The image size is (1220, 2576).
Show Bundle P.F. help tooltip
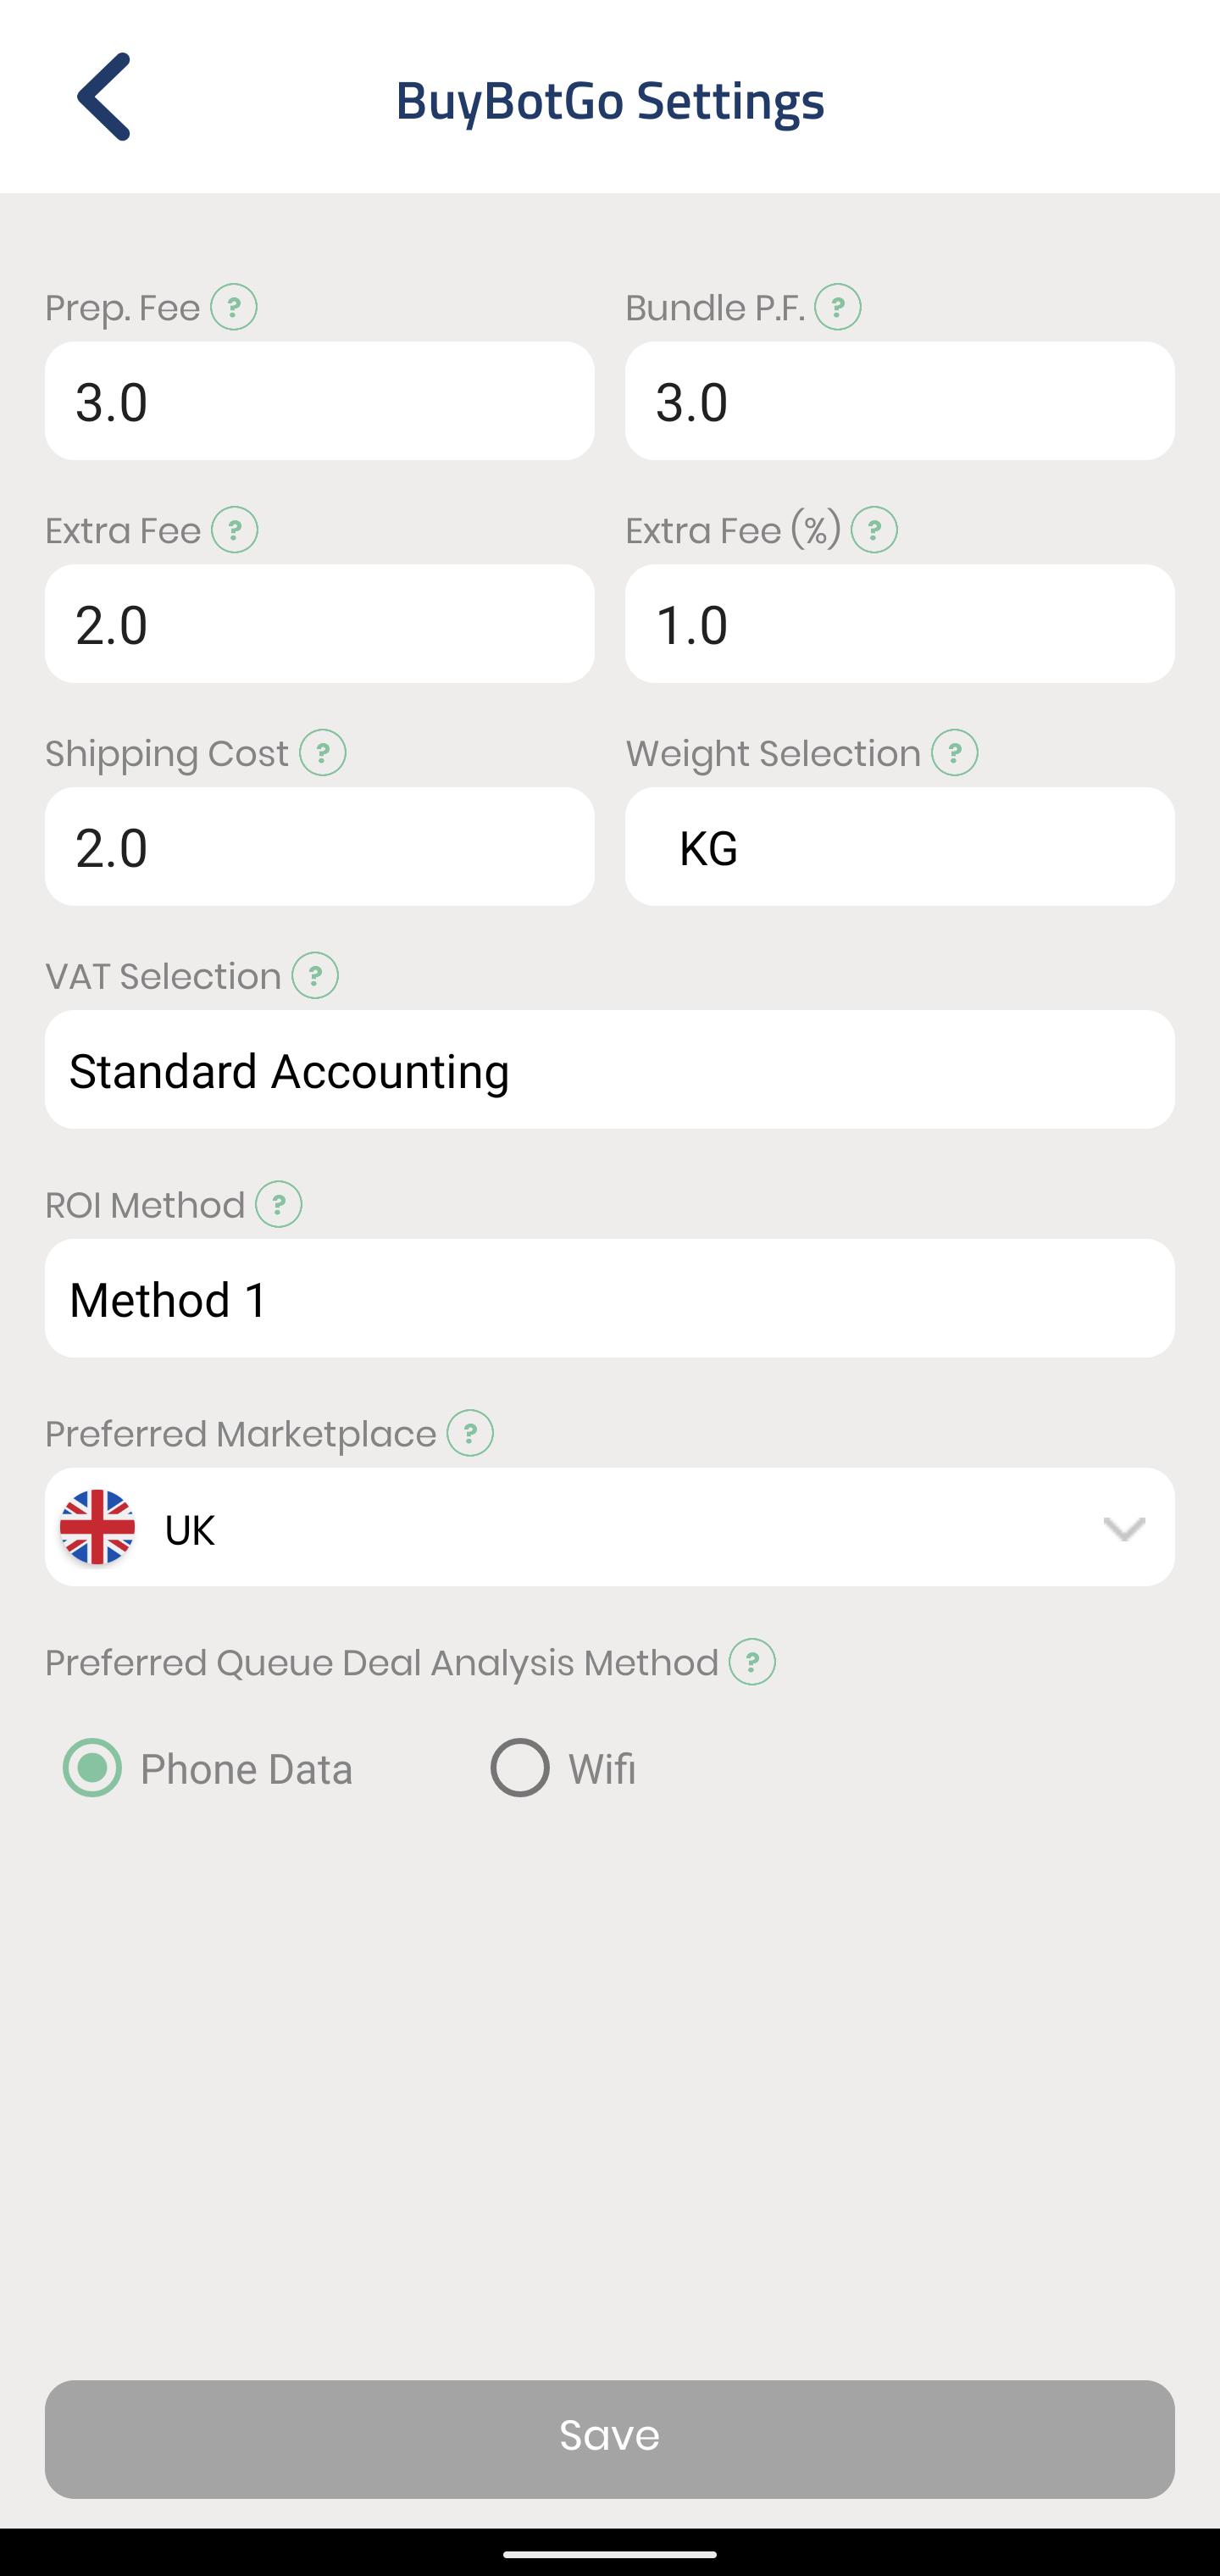click(838, 307)
